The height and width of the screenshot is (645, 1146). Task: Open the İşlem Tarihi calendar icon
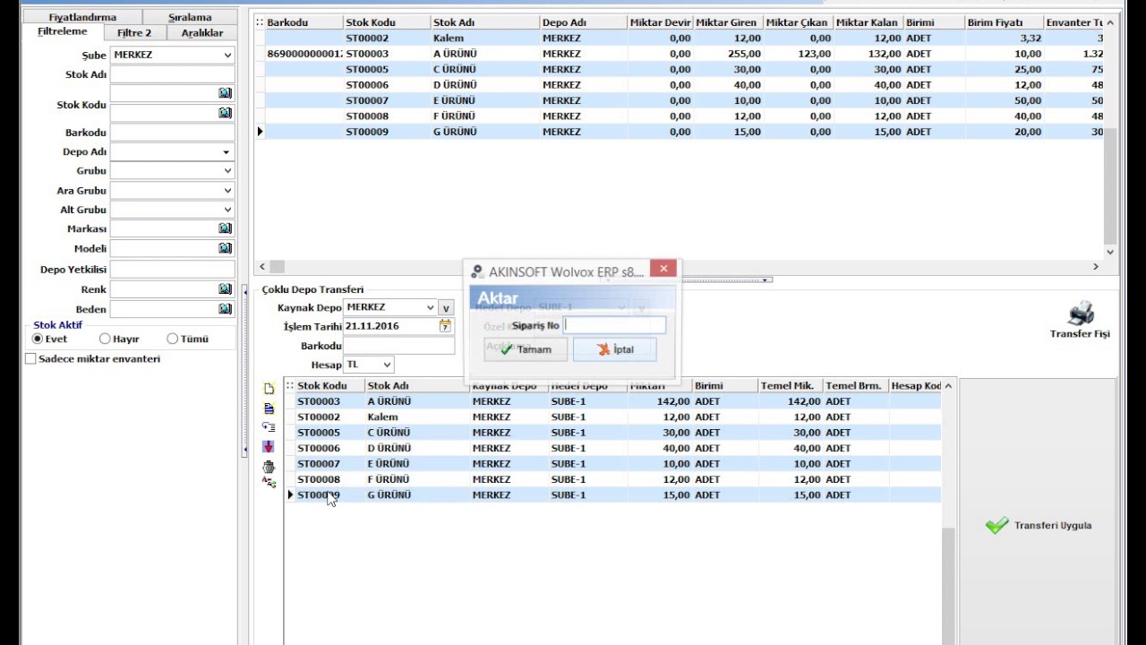(x=444, y=326)
